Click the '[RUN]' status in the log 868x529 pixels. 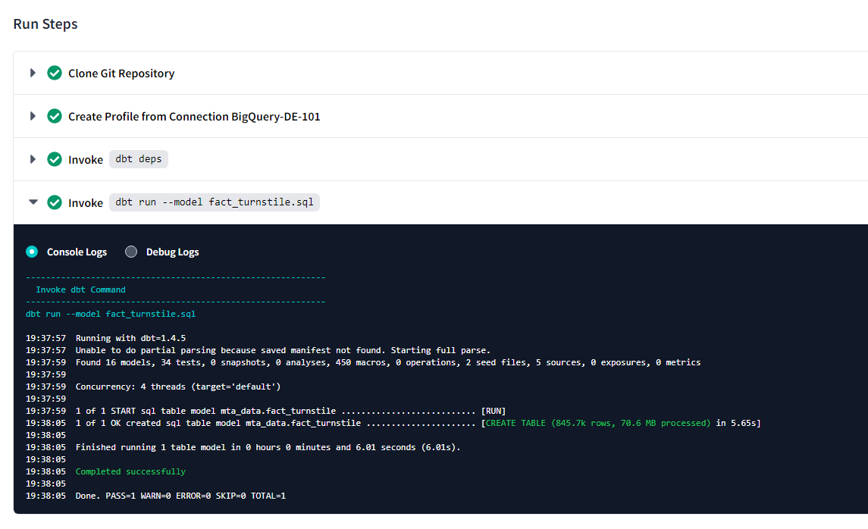coord(494,411)
